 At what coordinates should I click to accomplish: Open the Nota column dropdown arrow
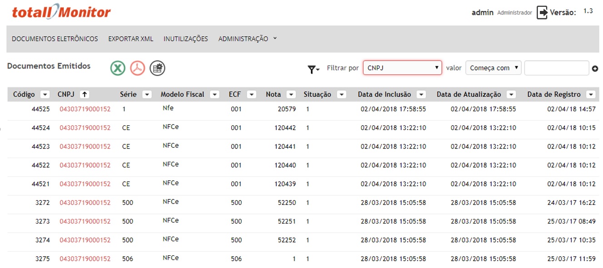[291, 94]
